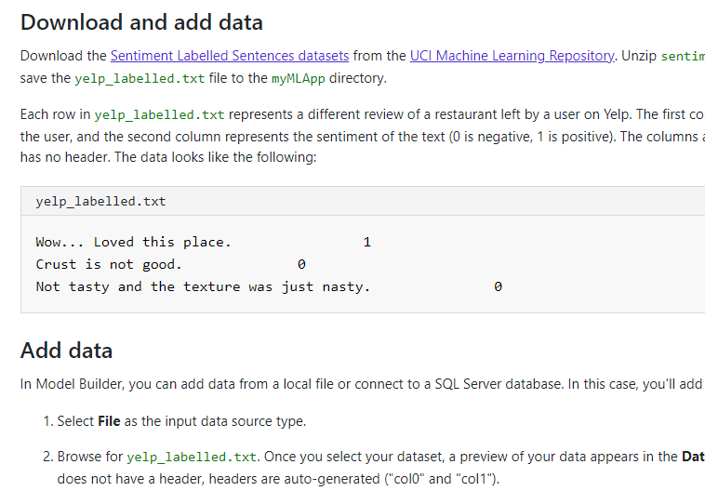The height and width of the screenshot is (491, 705).
Task: Click the 'Download and add data' heading
Action: coord(141,22)
